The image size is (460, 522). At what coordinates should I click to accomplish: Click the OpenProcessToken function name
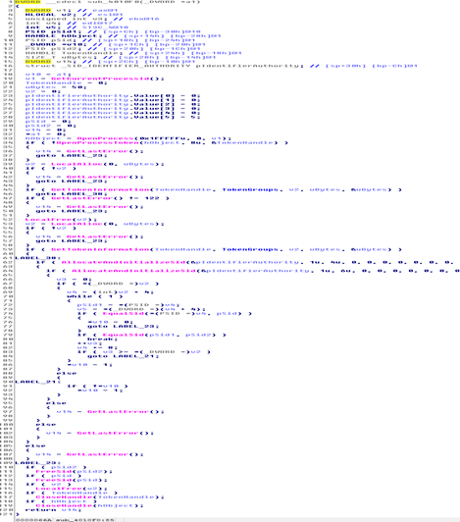[97, 142]
